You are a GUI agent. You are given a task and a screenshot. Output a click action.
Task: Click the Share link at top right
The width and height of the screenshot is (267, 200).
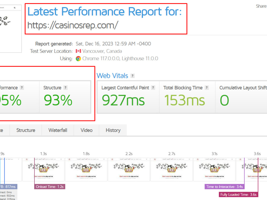click(x=261, y=6)
